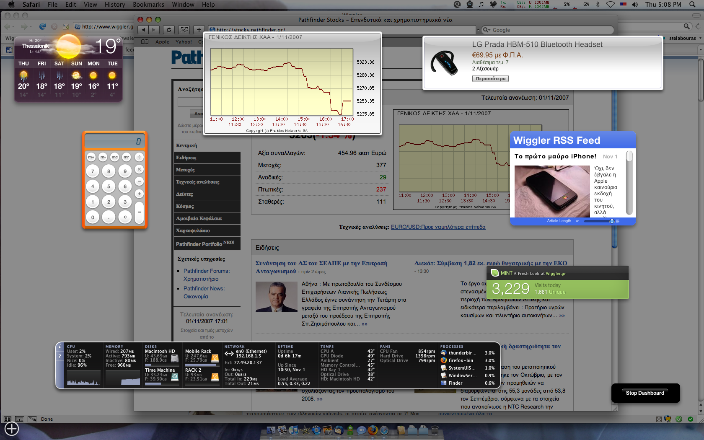Add bookmark with the plus toolbar button
This screenshot has height=440, width=704.
tap(199, 30)
